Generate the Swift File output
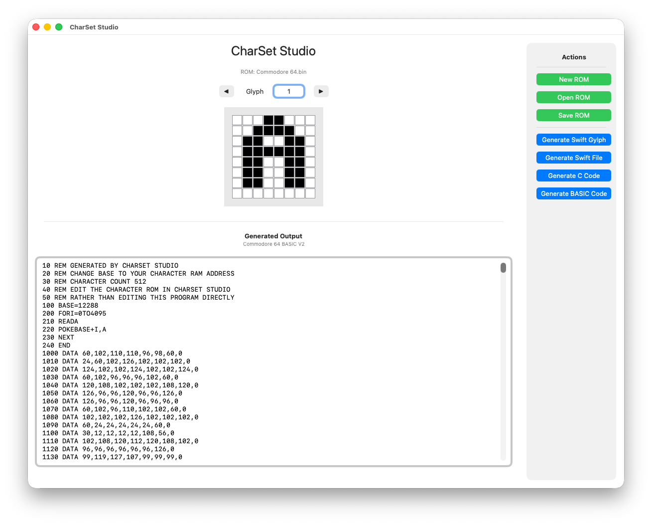Viewport: 652px width, 525px height. click(573, 158)
